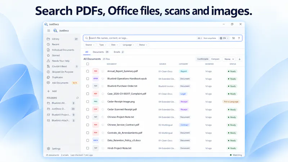Screen dimensions: 288x162
Task: Click PDF icon of Annual_Report_Summary.pdf
Action: pyautogui.click(x=95, y=71)
